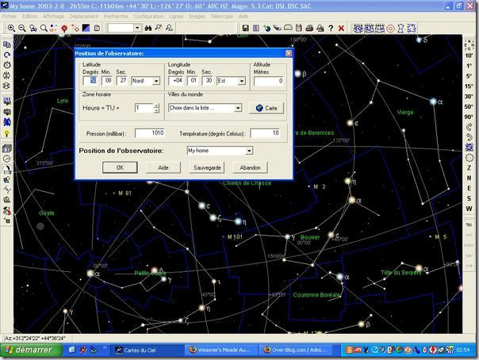Image resolution: width=479 pixels, height=360 pixels.
Task: Click the Température Celsius input field
Action: [265, 133]
